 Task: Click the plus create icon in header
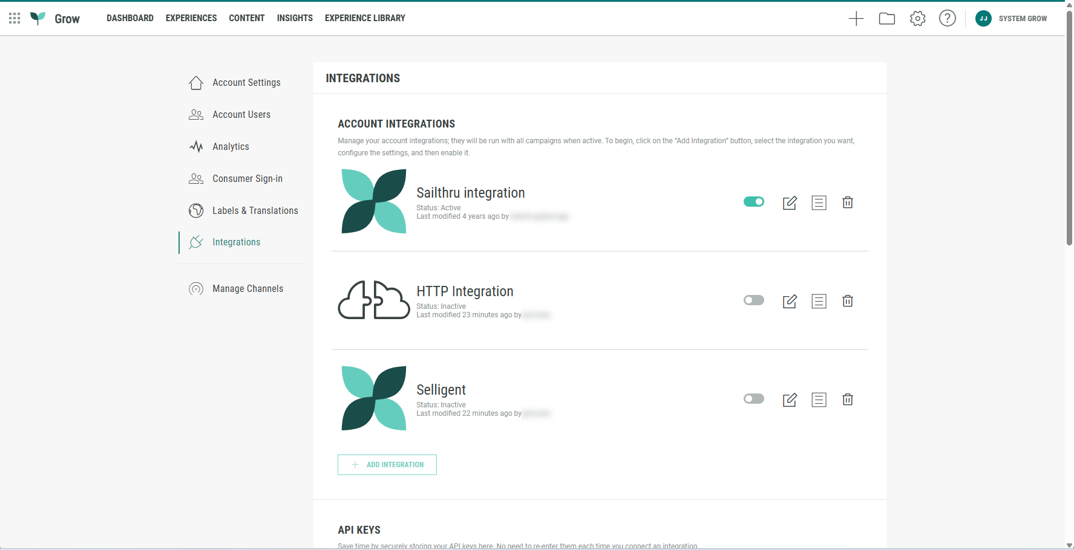pyautogui.click(x=856, y=19)
